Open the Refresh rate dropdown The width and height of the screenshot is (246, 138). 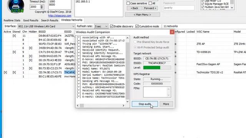click(x=101, y=26)
